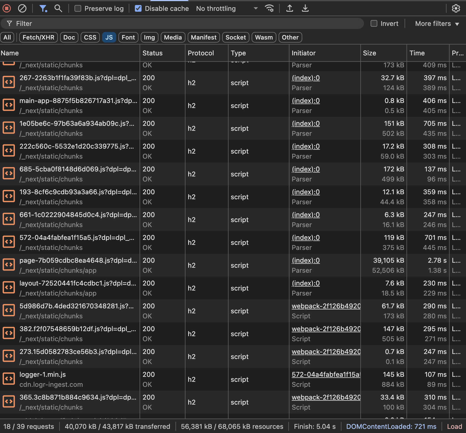466x433 pixels.
Task: Filter by Media requests
Action: 173,37
